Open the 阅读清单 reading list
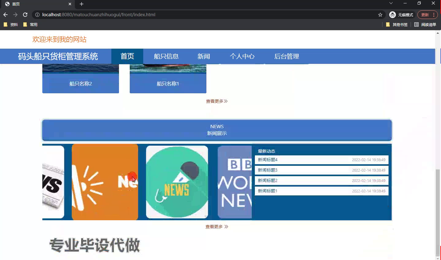The width and height of the screenshot is (441, 260). point(425,24)
